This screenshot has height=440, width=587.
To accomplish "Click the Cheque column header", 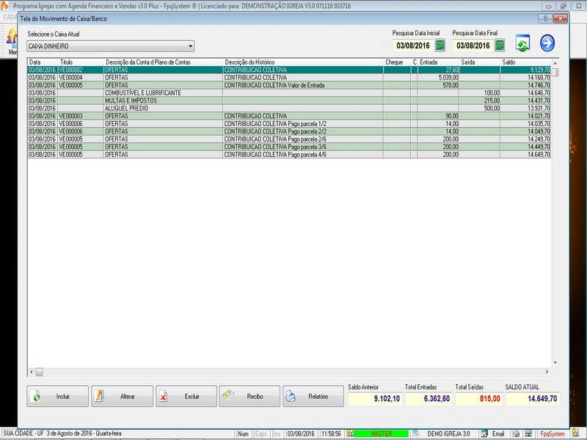I will [x=397, y=62].
